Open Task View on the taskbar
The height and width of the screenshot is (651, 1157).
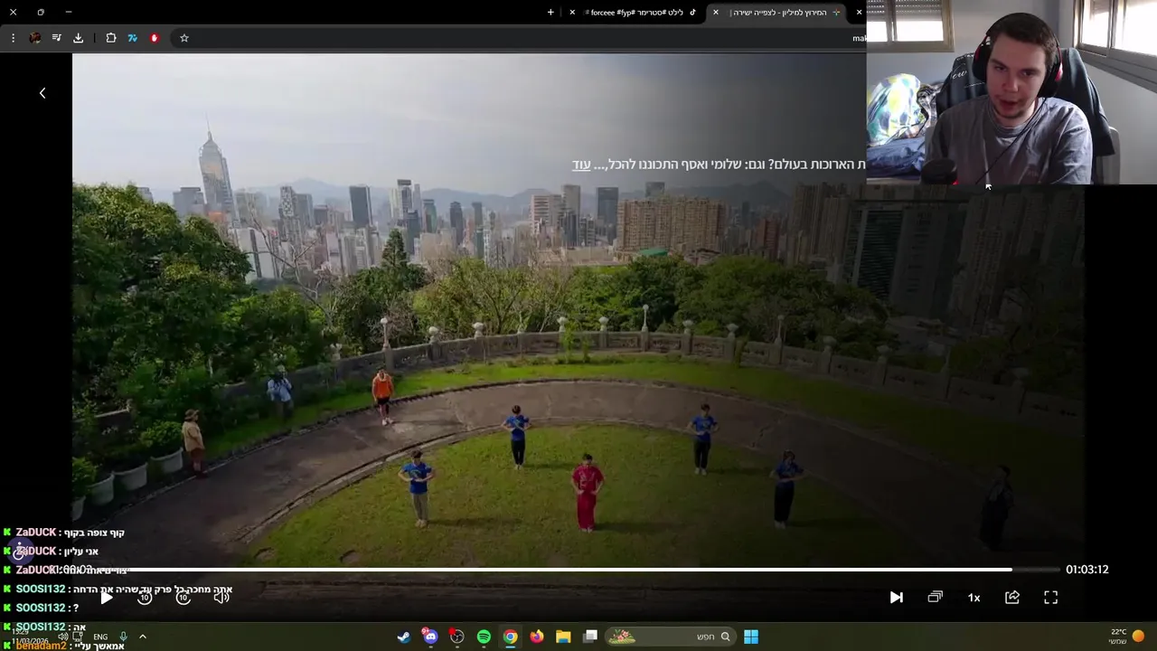coord(590,637)
